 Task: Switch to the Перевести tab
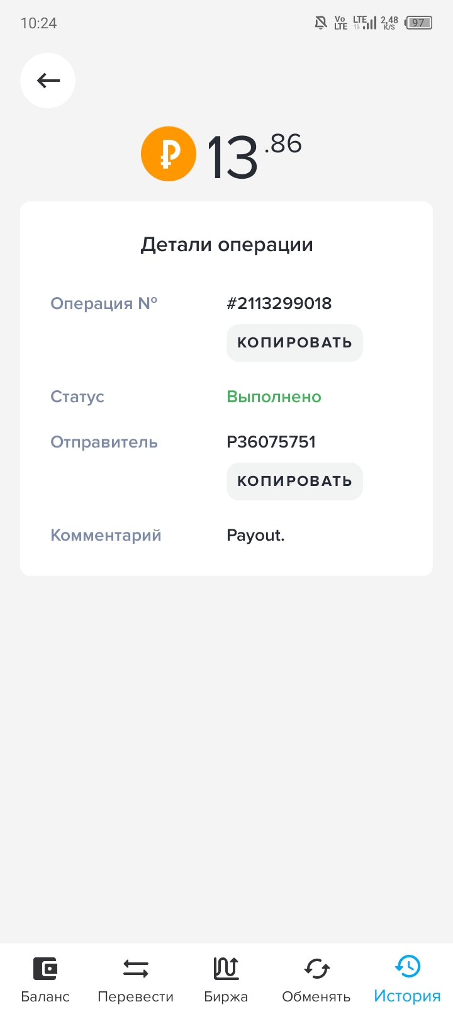click(x=135, y=997)
